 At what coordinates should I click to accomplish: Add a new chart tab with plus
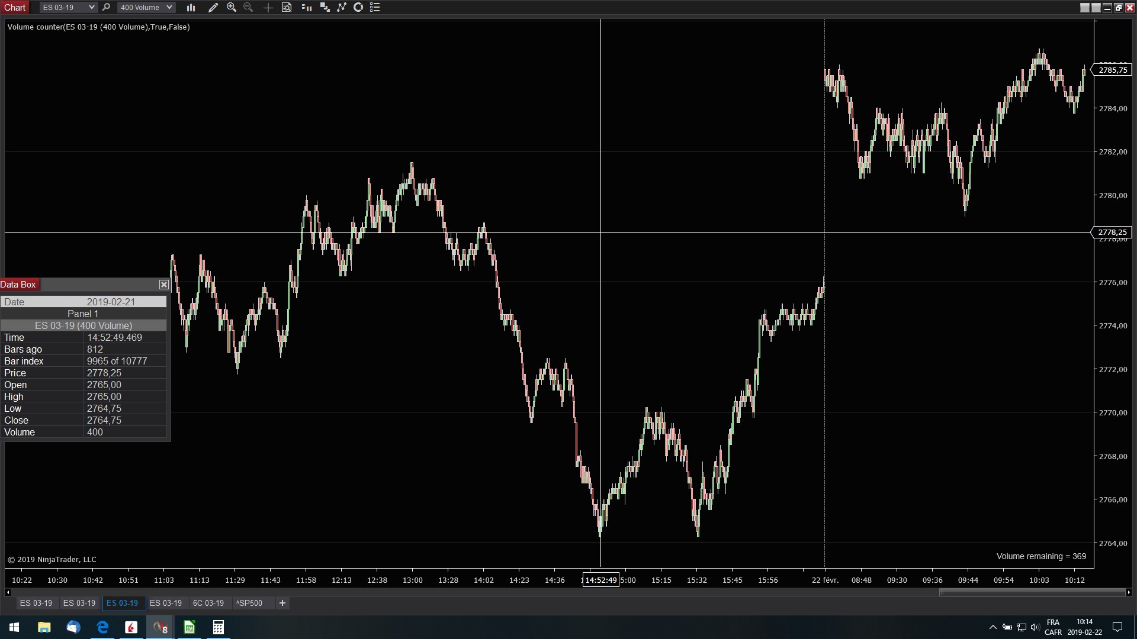coord(282,603)
